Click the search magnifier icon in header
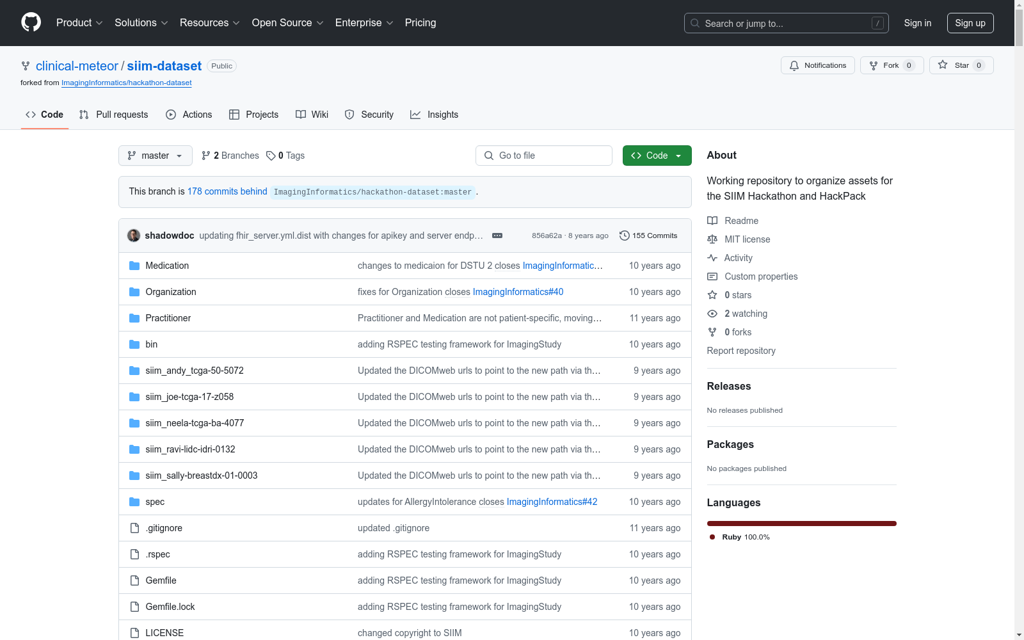Screen dimensions: 1024x640 coord(695,23)
